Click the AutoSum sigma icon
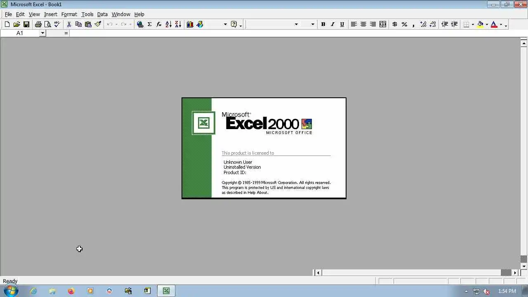The height and width of the screenshot is (297, 528). (x=150, y=24)
